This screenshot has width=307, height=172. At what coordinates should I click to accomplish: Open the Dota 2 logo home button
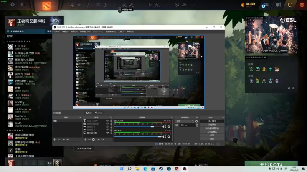(46, 5)
